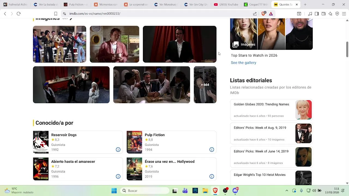Show info for Pulp Fiction
This screenshot has height=196, width=349.
point(212,149)
